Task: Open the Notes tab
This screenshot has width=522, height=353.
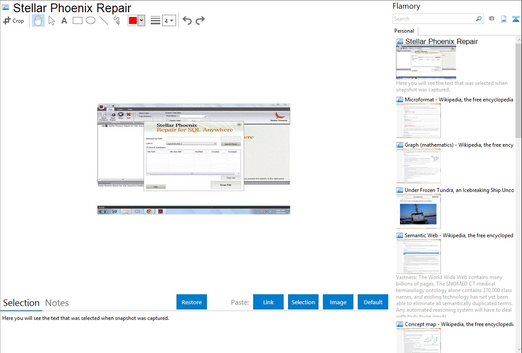Action: 57,303
